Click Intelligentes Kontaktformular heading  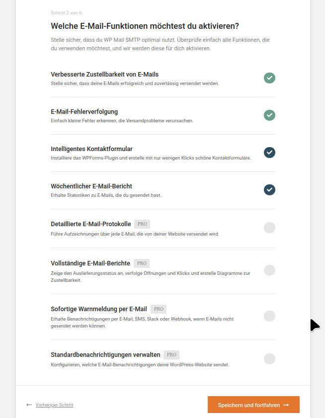click(x=91, y=149)
